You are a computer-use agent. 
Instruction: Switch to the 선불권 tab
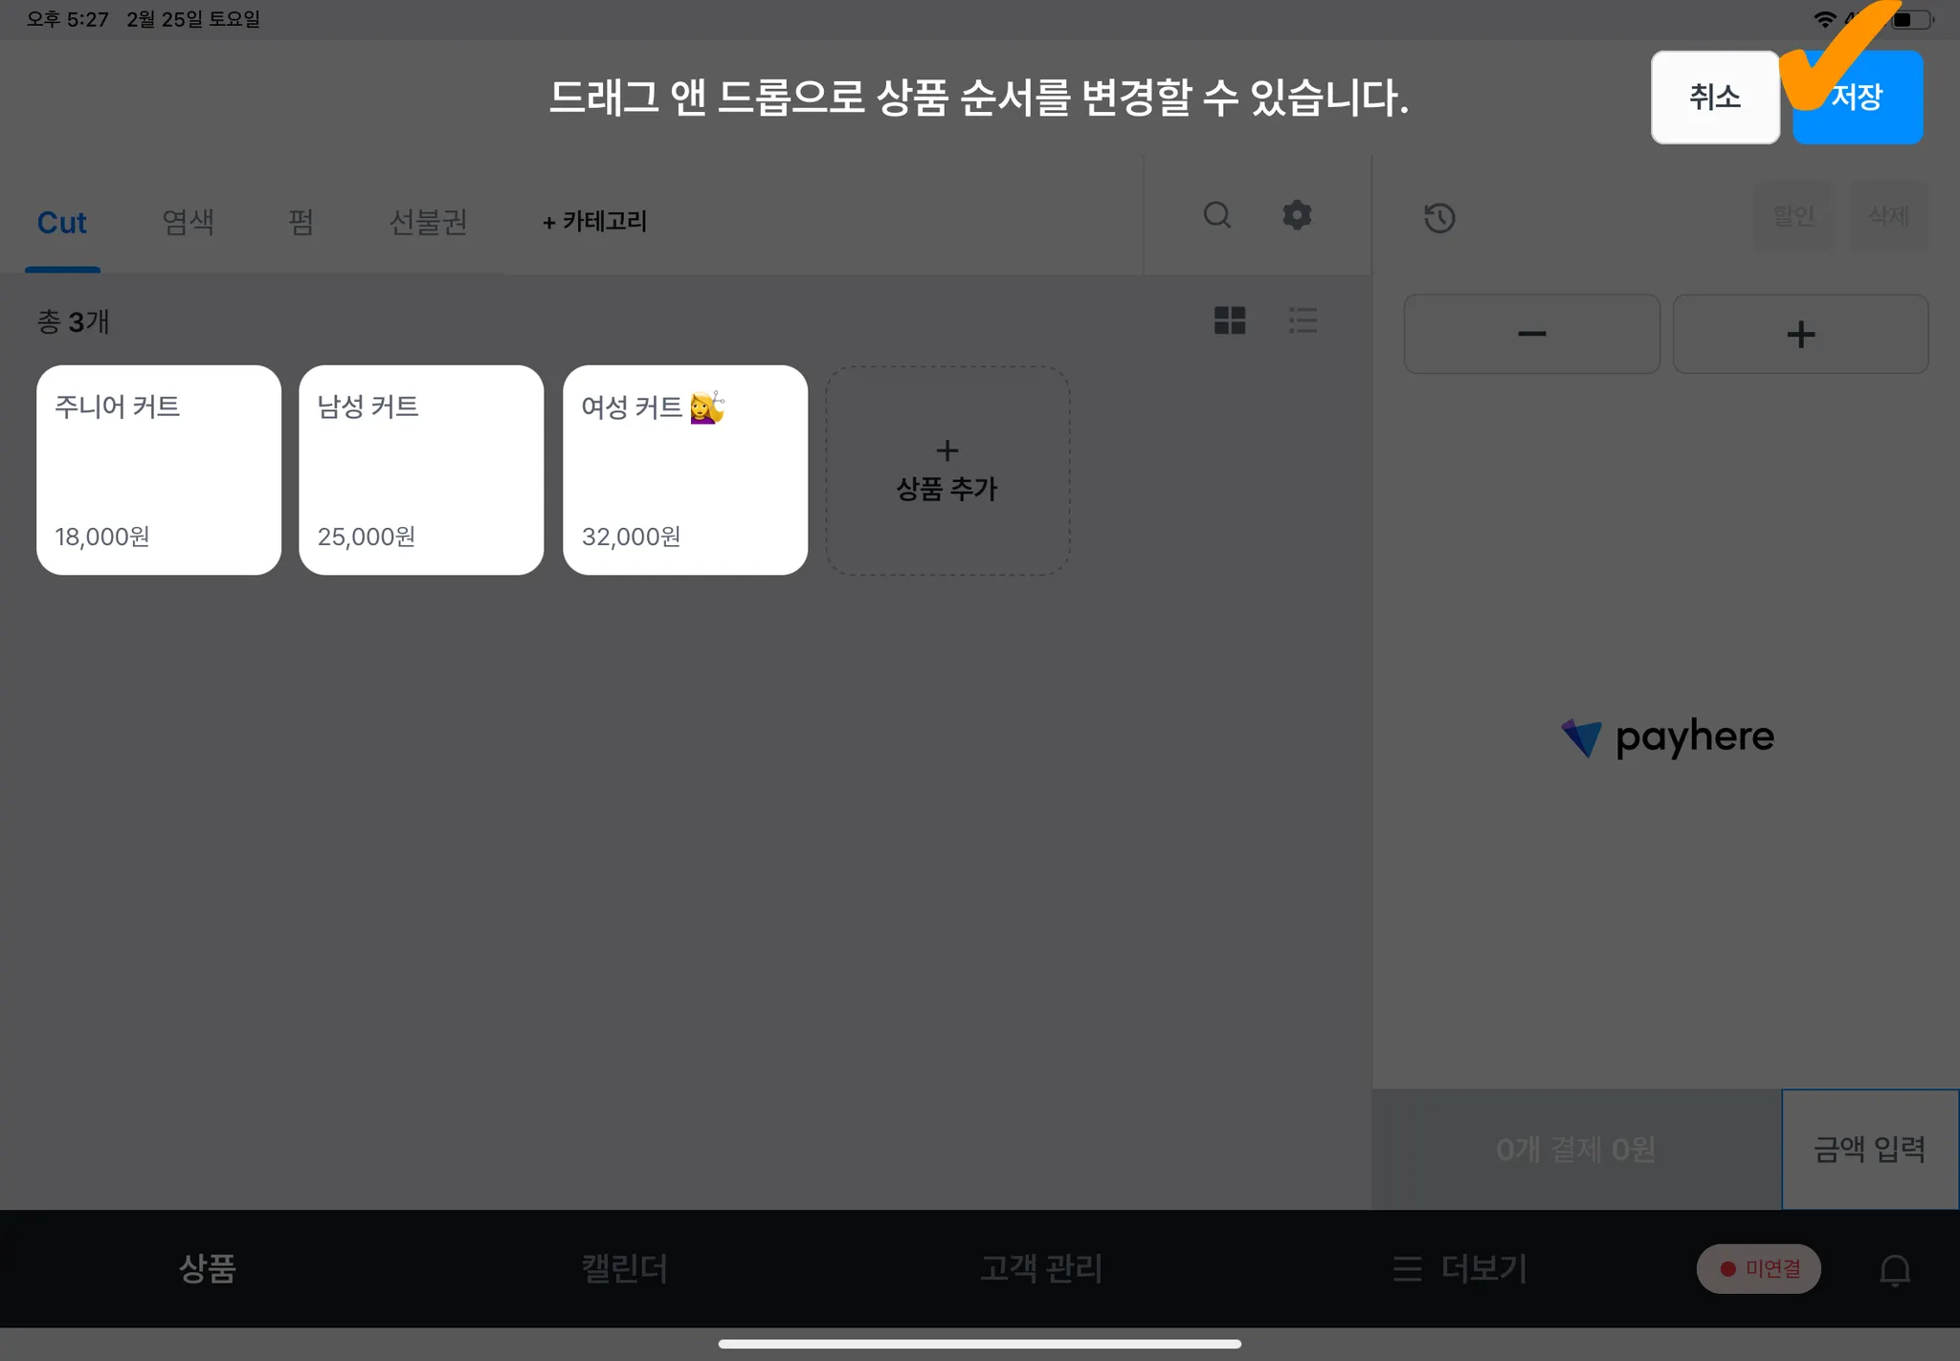[x=428, y=222]
